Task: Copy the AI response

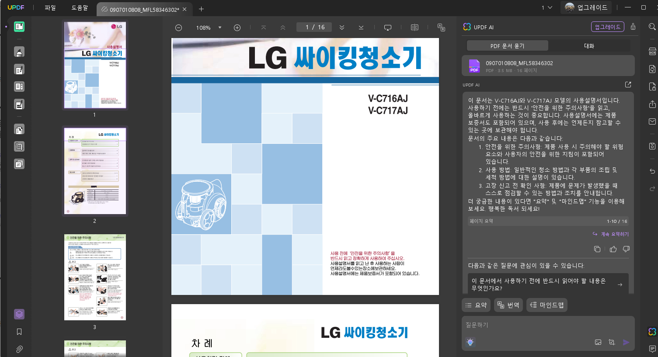Action: tap(597, 249)
